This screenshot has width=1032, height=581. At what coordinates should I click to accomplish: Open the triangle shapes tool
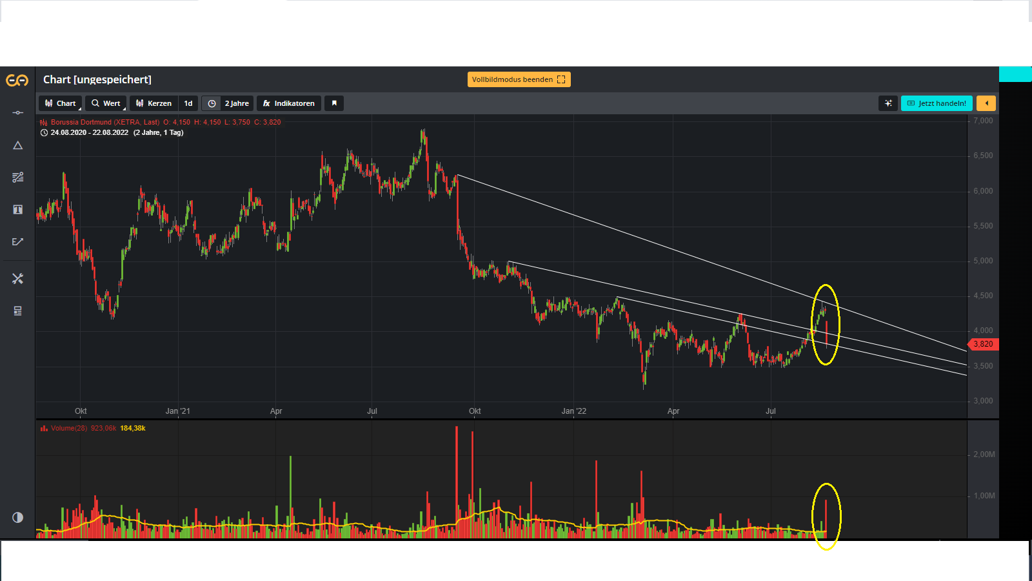click(x=17, y=145)
